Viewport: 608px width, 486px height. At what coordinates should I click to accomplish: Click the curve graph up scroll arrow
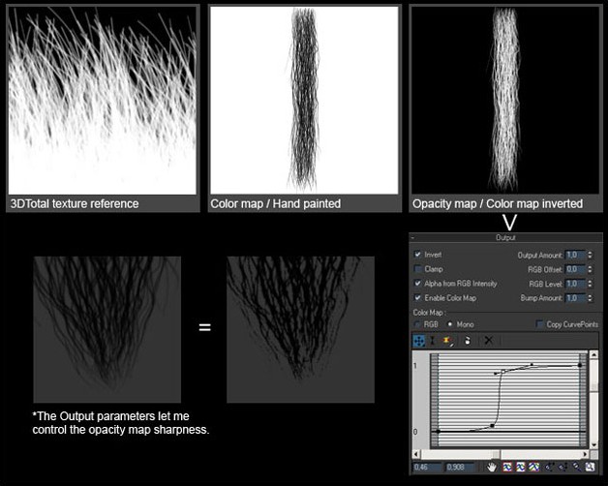(593, 354)
